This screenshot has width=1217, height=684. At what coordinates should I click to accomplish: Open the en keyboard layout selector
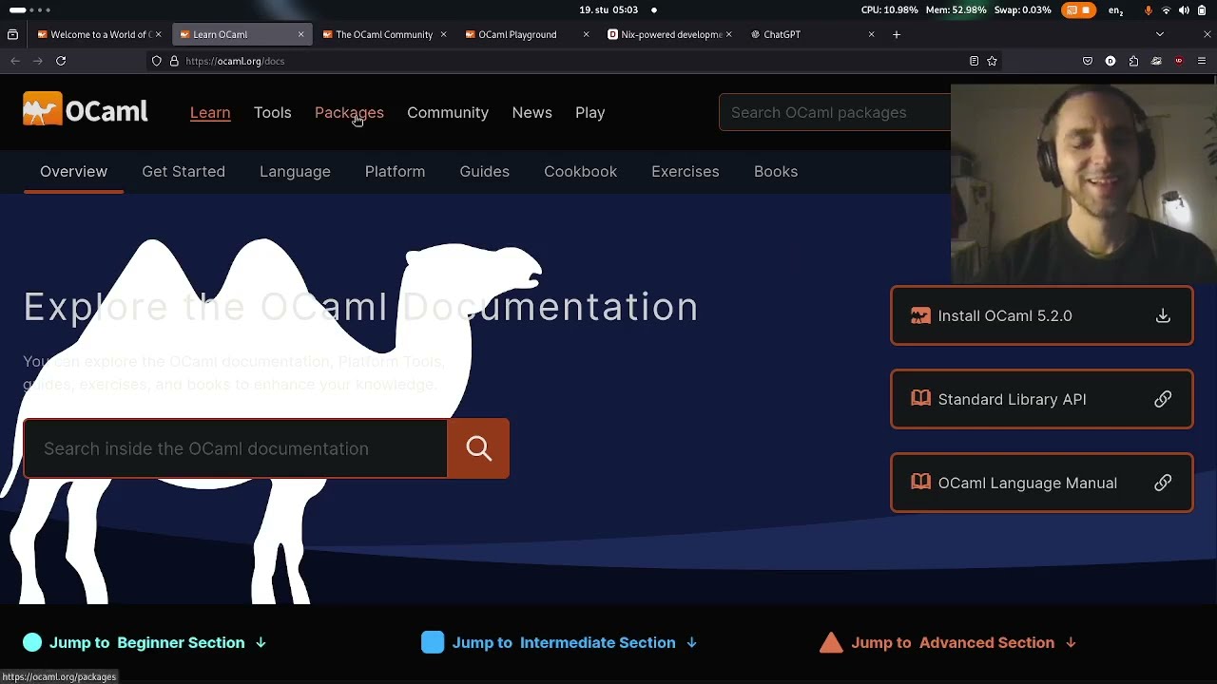click(x=1116, y=10)
